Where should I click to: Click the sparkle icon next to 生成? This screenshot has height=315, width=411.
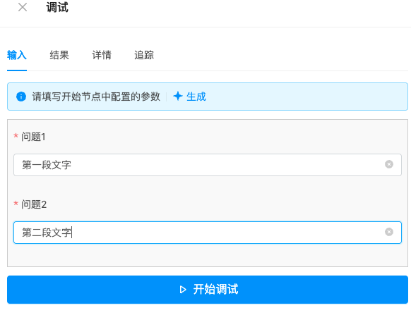(178, 97)
